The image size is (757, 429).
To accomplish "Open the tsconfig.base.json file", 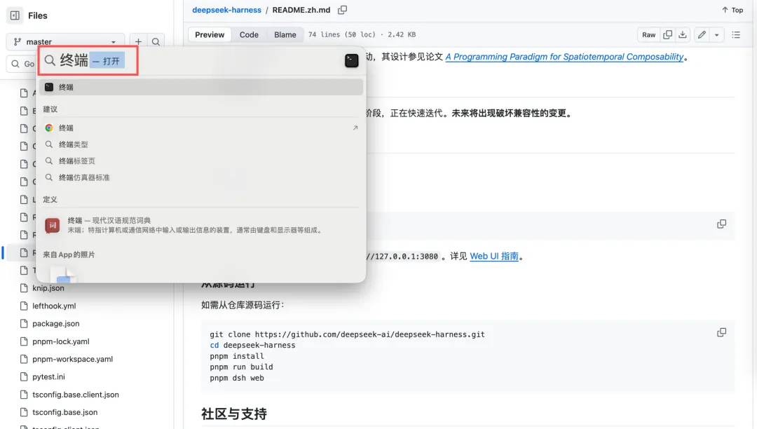I will coord(64,413).
